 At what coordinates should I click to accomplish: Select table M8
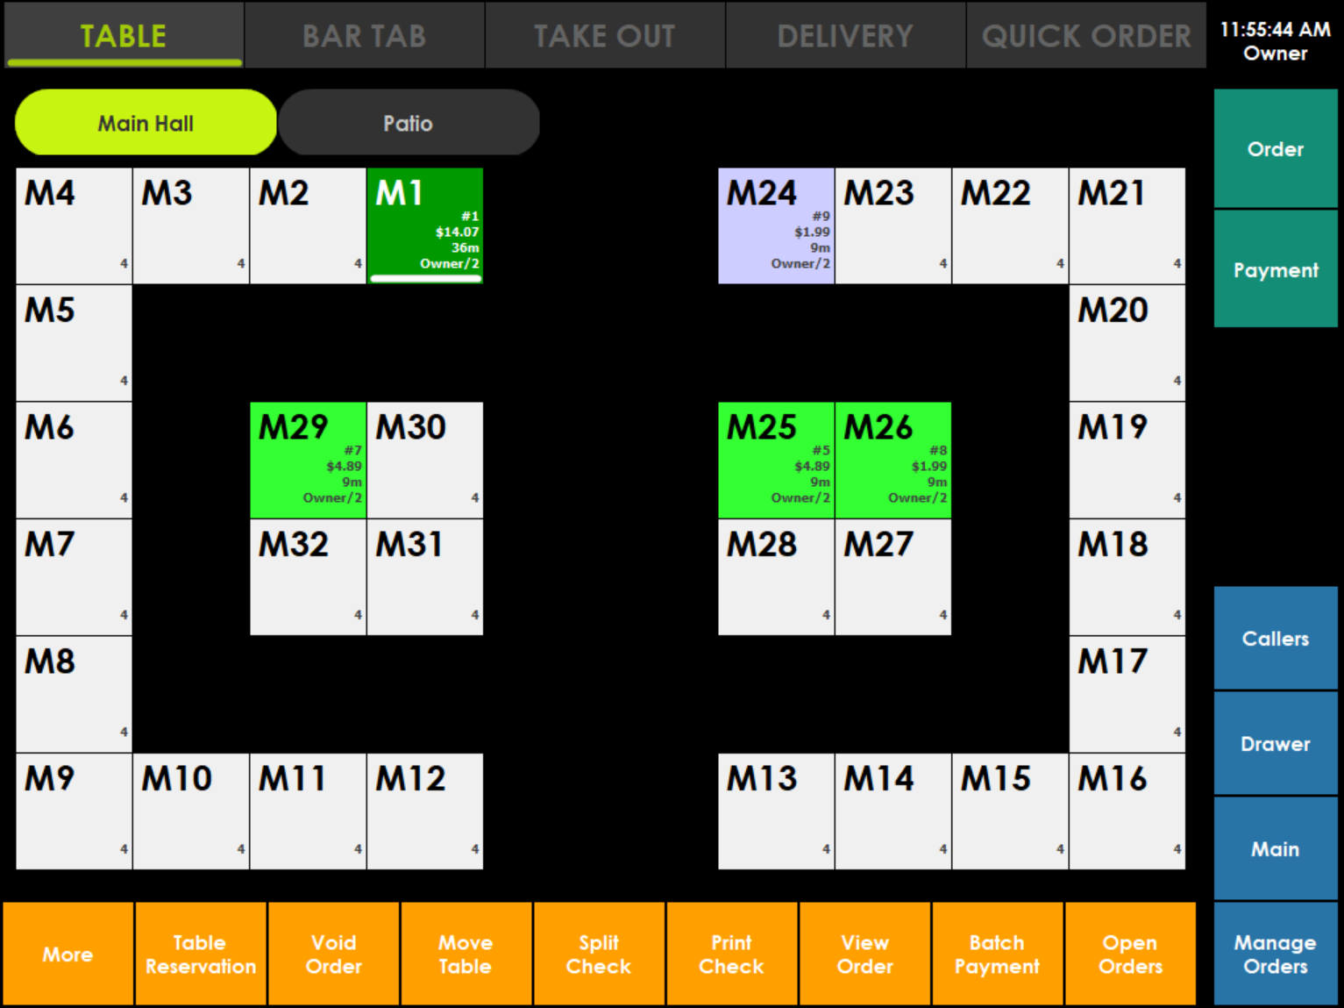[x=74, y=694]
